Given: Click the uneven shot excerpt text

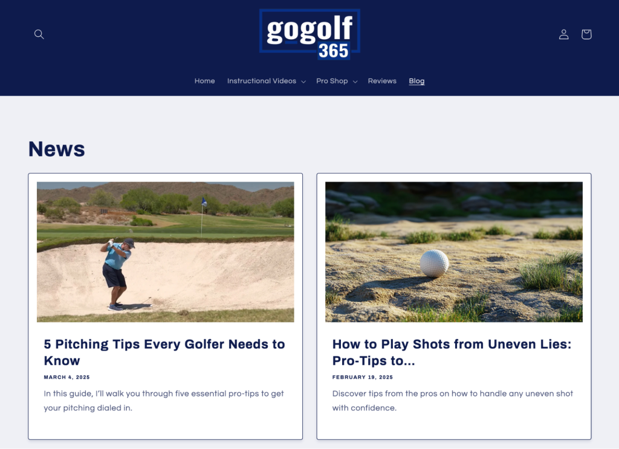Looking at the screenshot, I should coord(452,401).
